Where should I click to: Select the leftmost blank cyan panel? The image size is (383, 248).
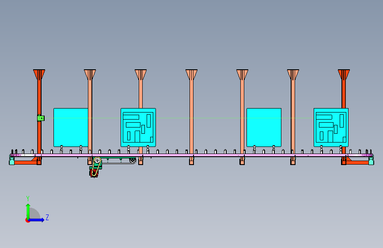71,127
